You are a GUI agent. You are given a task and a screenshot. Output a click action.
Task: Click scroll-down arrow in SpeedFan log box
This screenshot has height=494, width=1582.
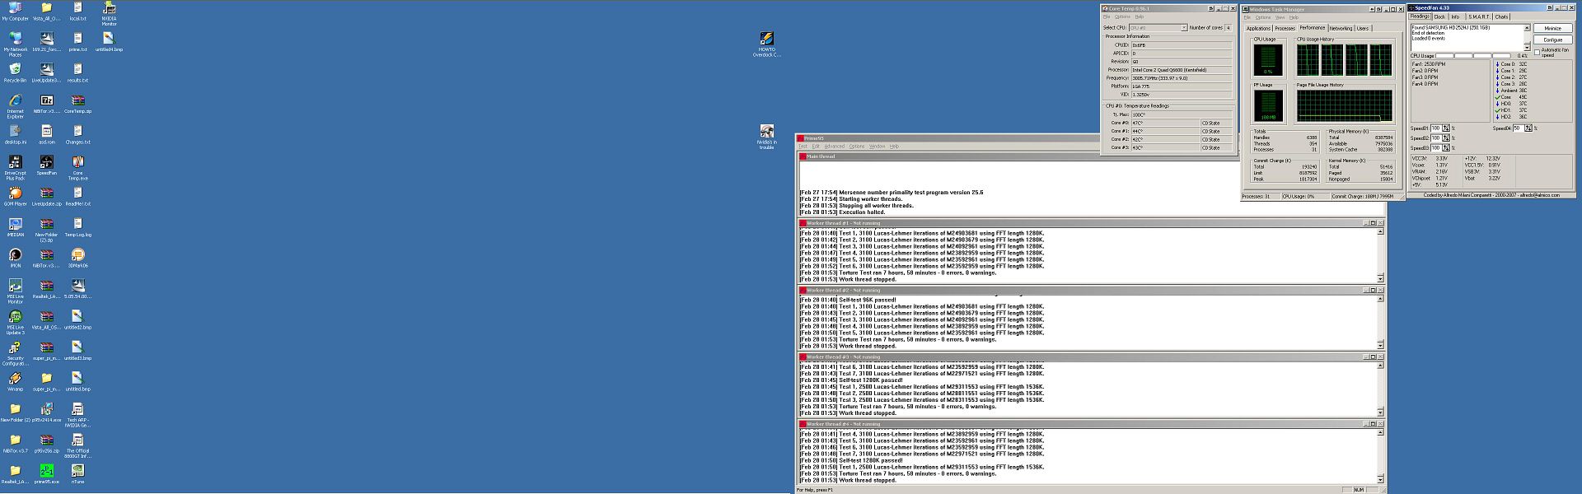(1527, 48)
